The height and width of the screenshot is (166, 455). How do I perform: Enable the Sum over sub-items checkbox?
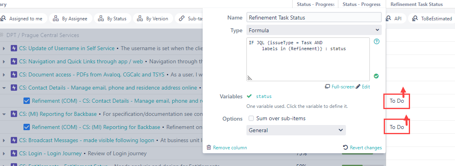pyautogui.click(x=251, y=118)
